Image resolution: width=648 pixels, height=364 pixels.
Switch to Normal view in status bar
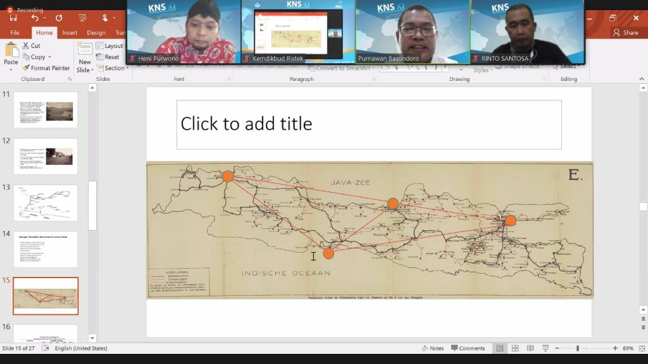tap(500, 348)
